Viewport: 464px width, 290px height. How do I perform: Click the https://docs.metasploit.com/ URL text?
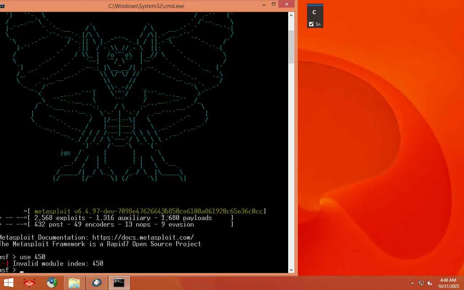pos(143,237)
